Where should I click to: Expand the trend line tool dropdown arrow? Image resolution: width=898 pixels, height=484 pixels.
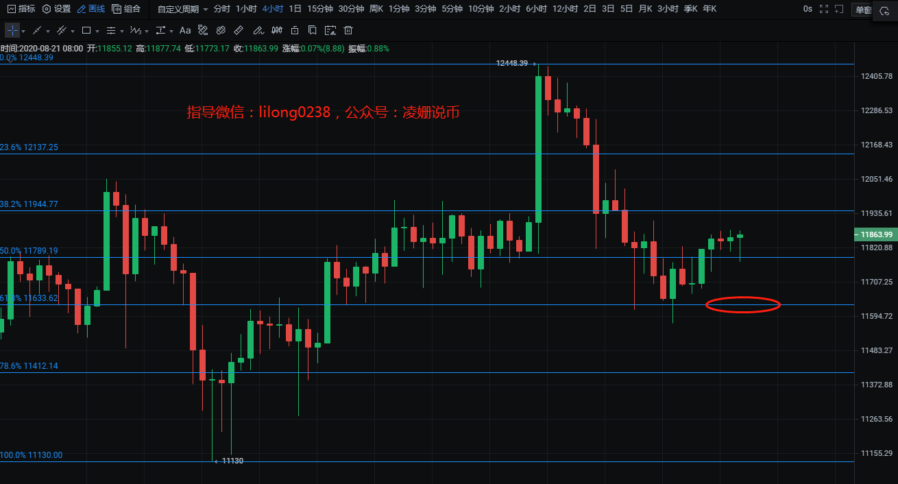point(48,32)
